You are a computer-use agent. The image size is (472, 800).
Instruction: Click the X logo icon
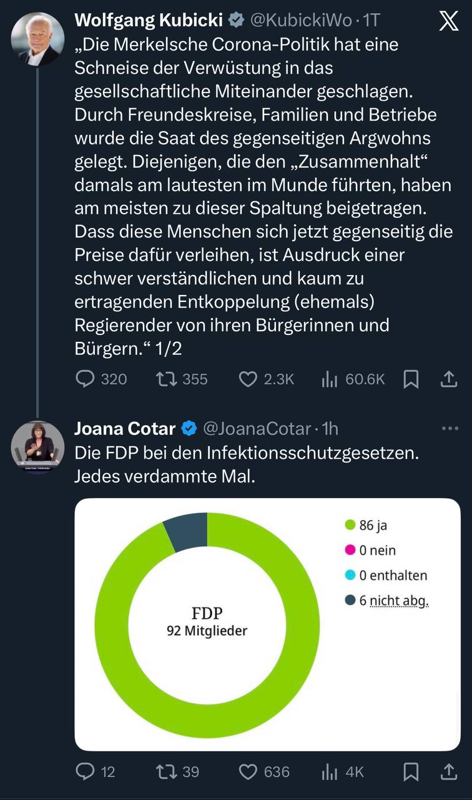[449, 21]
